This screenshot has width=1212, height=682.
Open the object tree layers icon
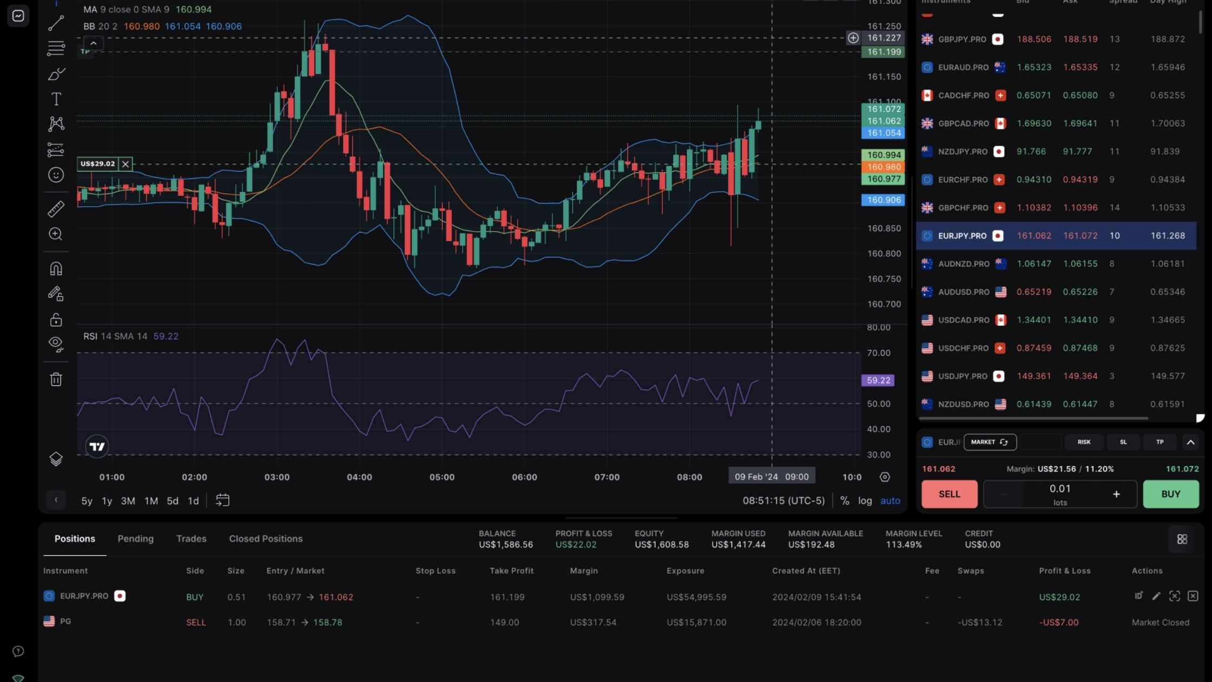click(56, 459)
